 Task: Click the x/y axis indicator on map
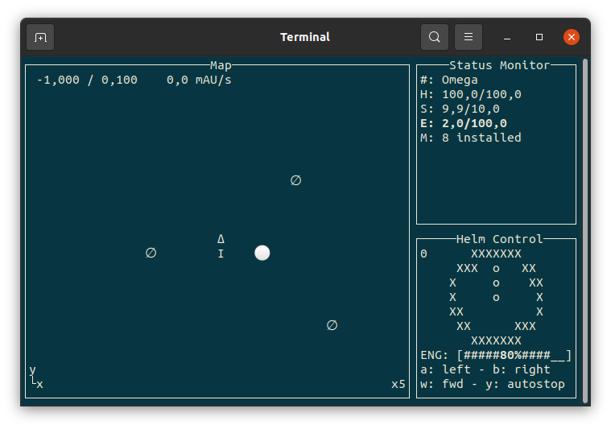[x=35, y=377]
